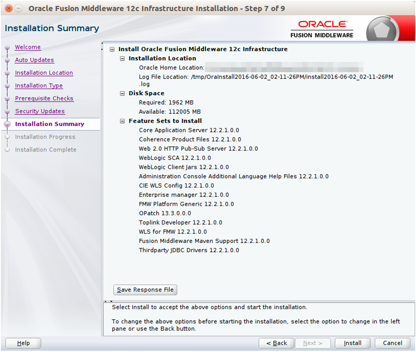416x352 pixels.
Task: Click the Installation Complete step bullet icon
Action: click(x=7, y=150)
